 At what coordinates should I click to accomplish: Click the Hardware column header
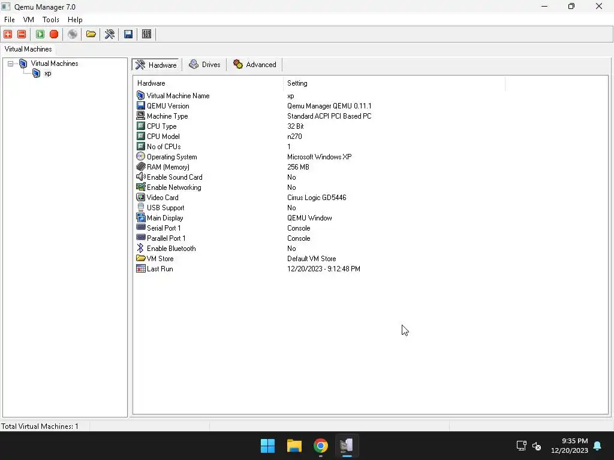point(208,83)
